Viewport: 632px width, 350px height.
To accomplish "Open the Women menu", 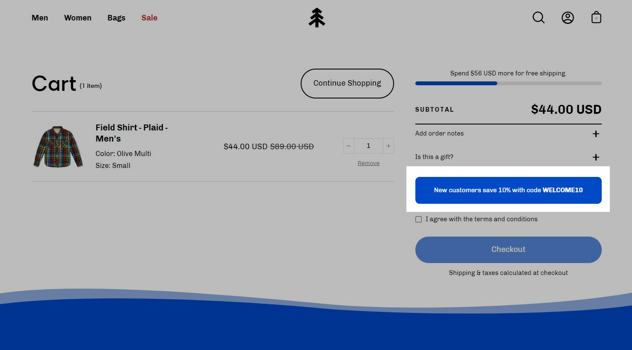I will click(x=78, y=18).
